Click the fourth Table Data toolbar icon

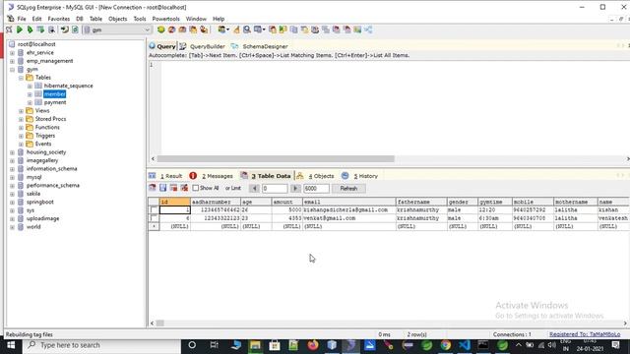coord(184,188)
